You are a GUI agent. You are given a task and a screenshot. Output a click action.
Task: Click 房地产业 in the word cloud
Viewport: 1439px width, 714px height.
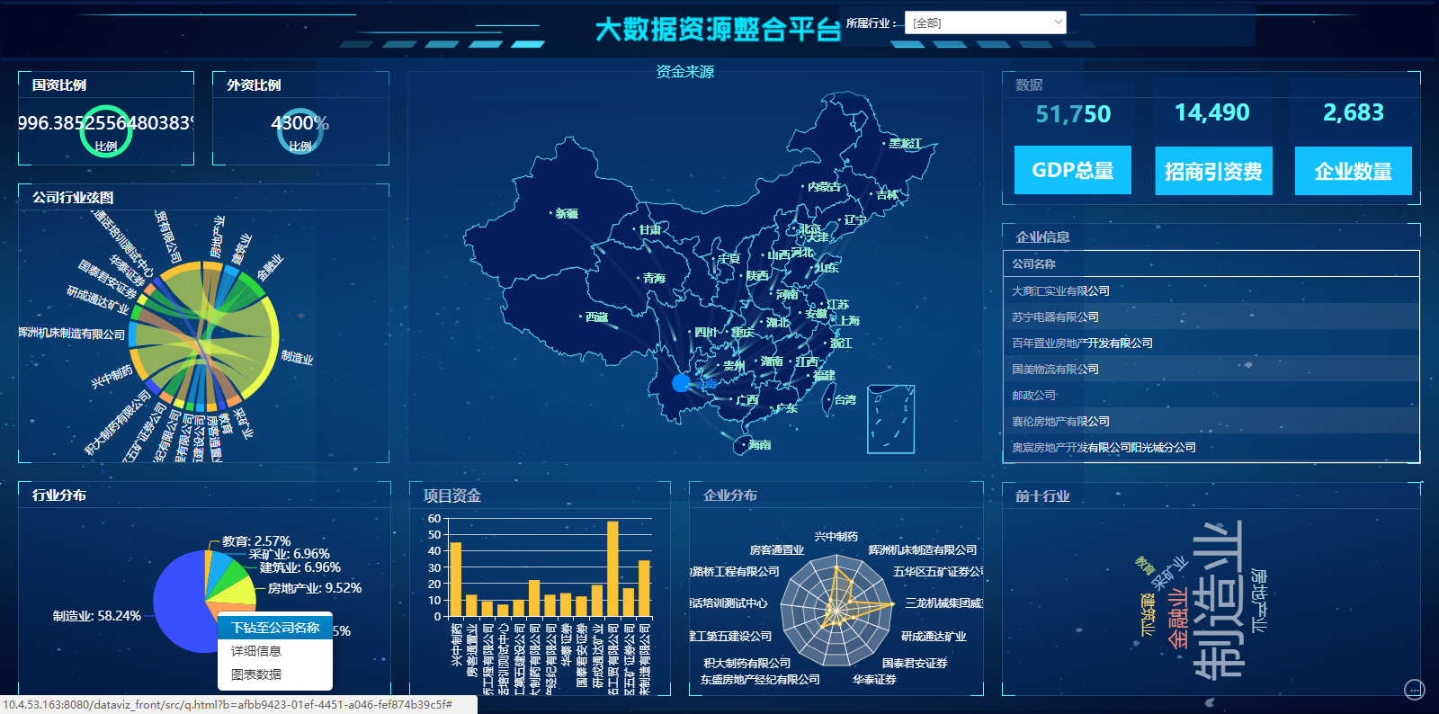[1259, 600]
